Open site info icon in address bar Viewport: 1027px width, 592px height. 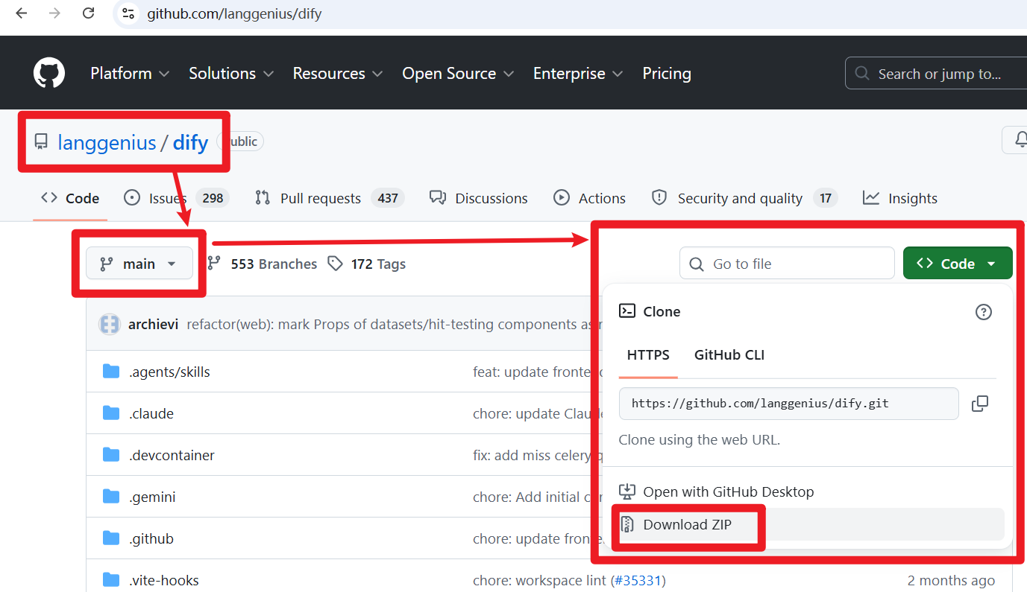128,13
